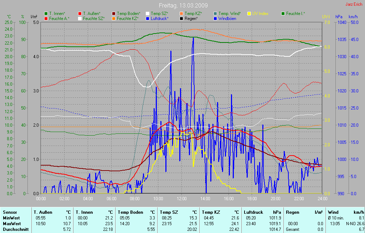The image size is (365, 233).
Task: Click the 'MaxWert' row header
Action: (12, 223)
